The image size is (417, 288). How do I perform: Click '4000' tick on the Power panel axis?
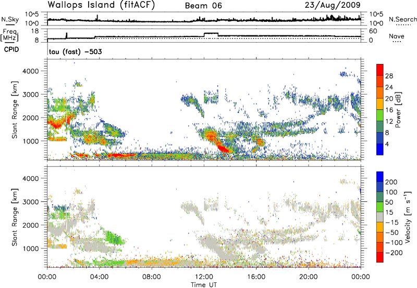(x=31, y=71)
